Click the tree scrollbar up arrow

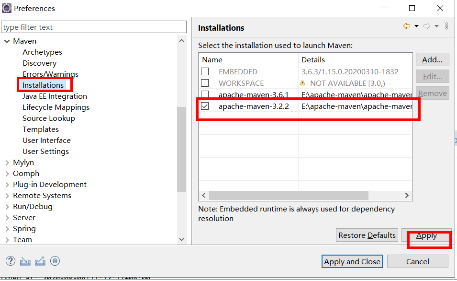181,41
